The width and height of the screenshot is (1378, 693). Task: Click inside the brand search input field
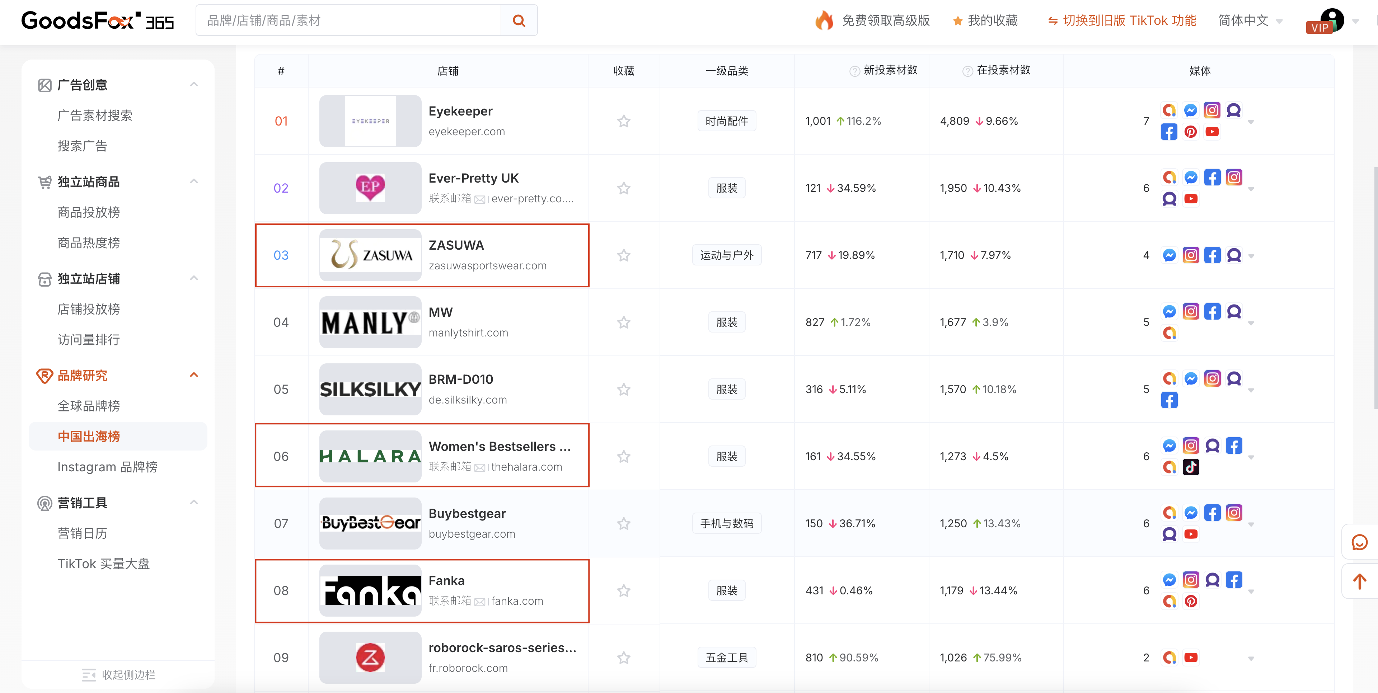pyautogui.click(x=348, y=20)
